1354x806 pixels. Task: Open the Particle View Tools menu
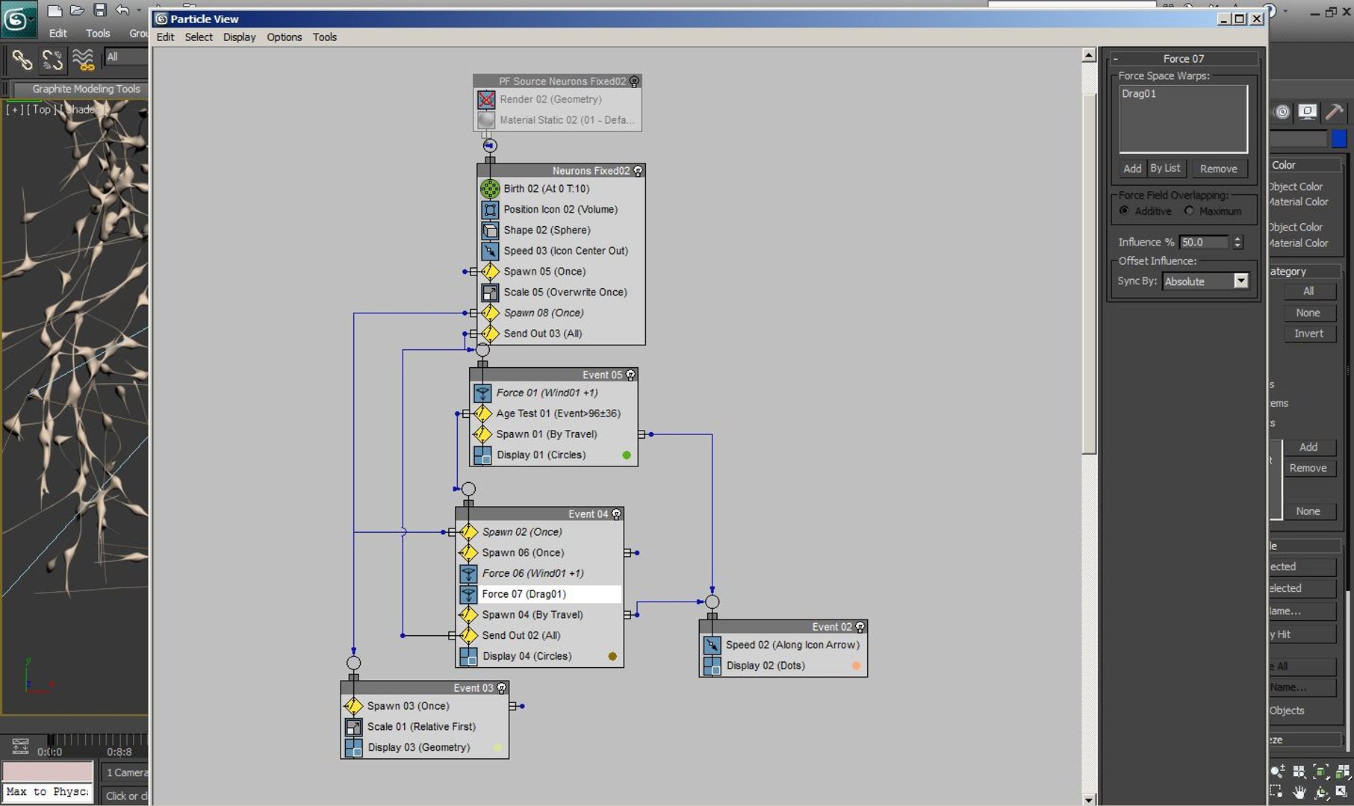point(324,37)
